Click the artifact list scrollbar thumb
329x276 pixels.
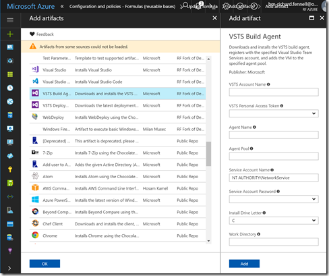(x=208, y=154)
